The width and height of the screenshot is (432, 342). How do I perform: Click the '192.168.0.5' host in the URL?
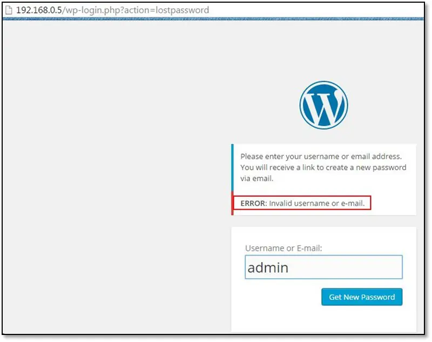click(x=39, y=10)
